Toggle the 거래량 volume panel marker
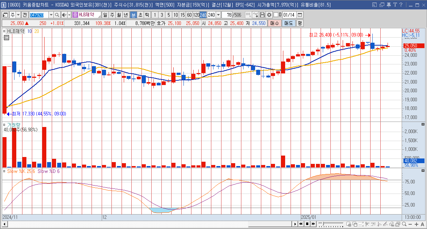This screenshot has height=229, width=427. click(4, 125)
